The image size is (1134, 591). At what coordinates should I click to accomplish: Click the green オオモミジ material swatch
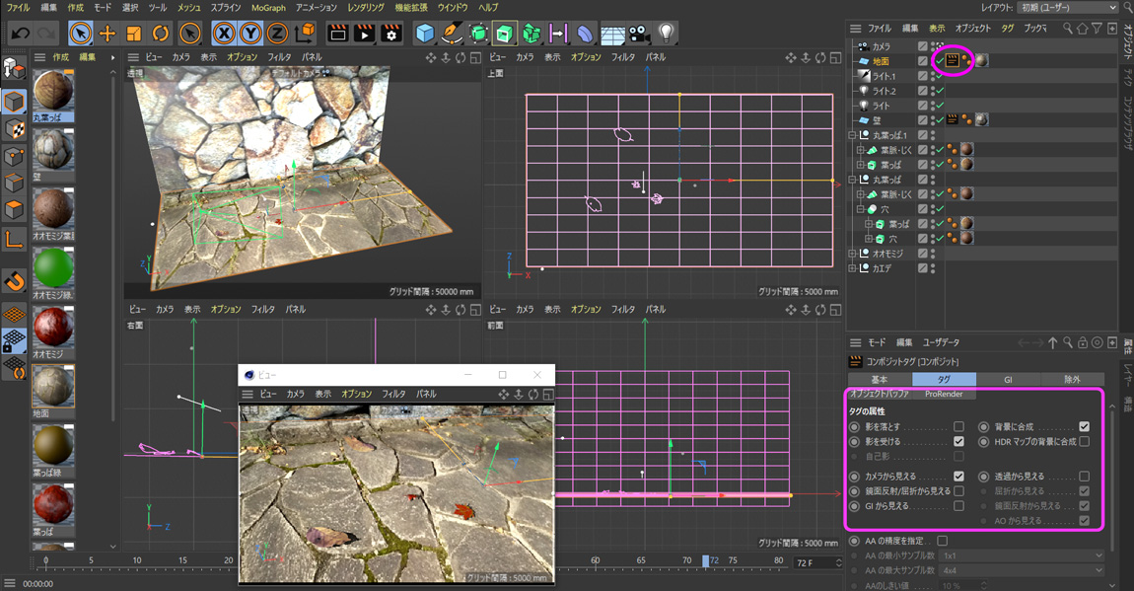pos(53,267)
